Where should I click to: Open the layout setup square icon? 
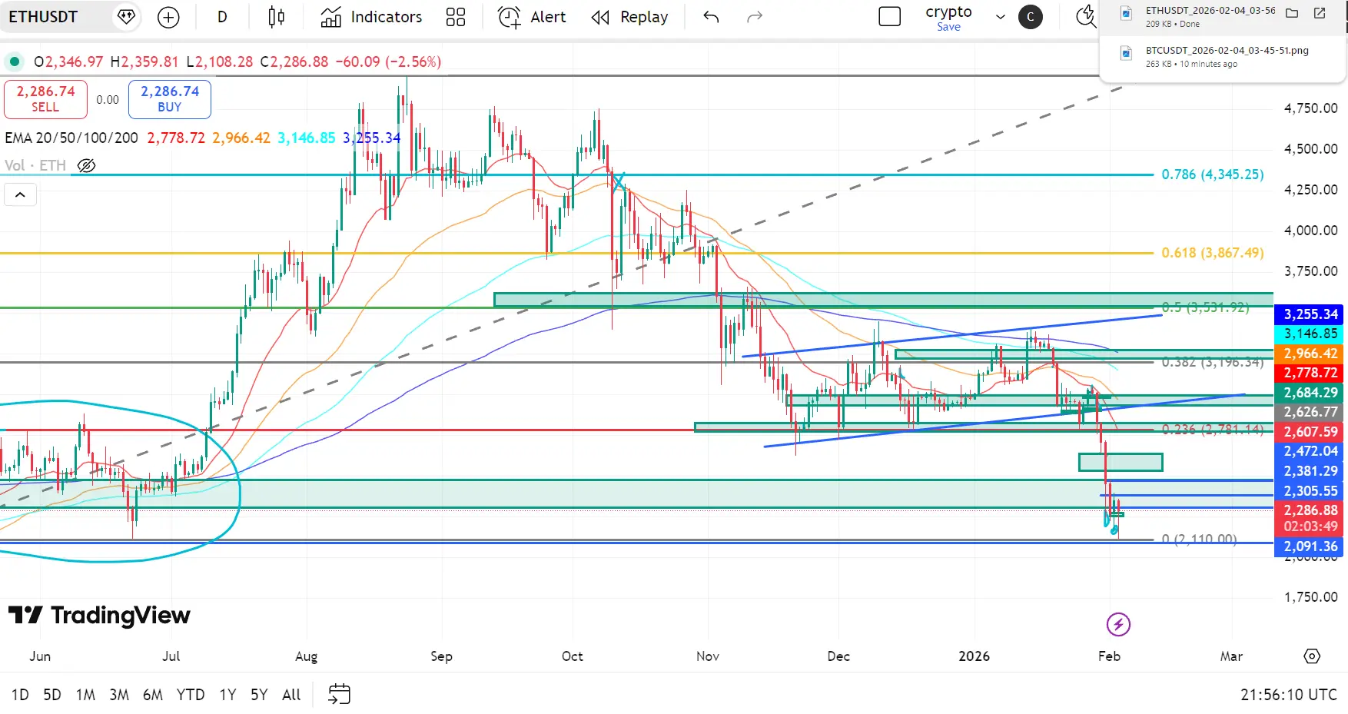pos(889,16)
